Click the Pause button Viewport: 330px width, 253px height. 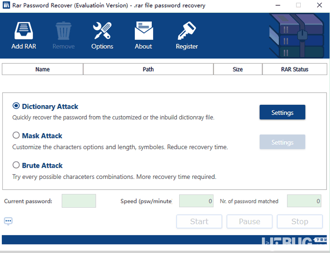249,221
